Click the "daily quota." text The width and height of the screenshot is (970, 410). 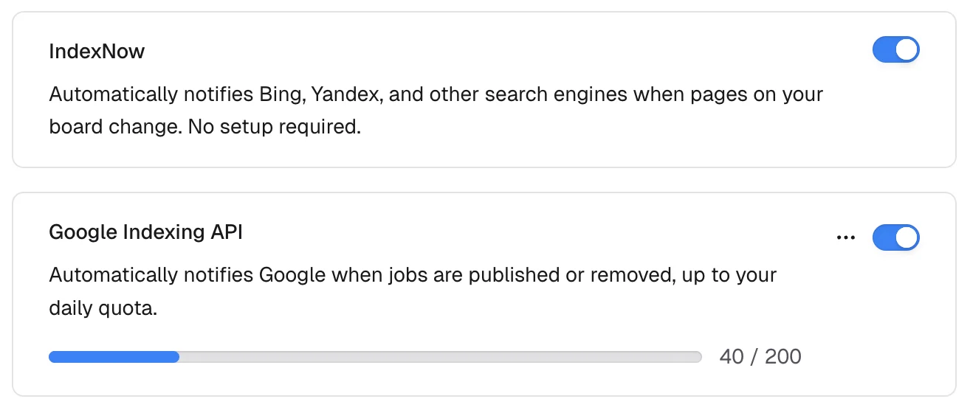(x=103, y=308)
